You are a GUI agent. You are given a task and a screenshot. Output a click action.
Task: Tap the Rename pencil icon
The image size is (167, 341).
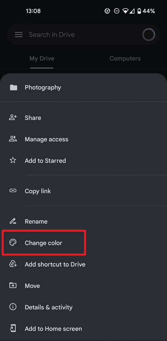click(13, 221)
